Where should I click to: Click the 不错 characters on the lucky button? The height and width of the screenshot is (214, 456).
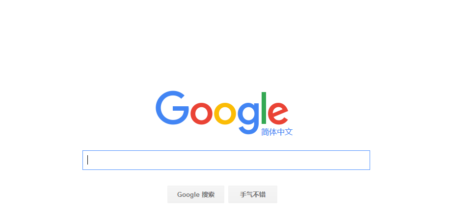tap(259, 194)
